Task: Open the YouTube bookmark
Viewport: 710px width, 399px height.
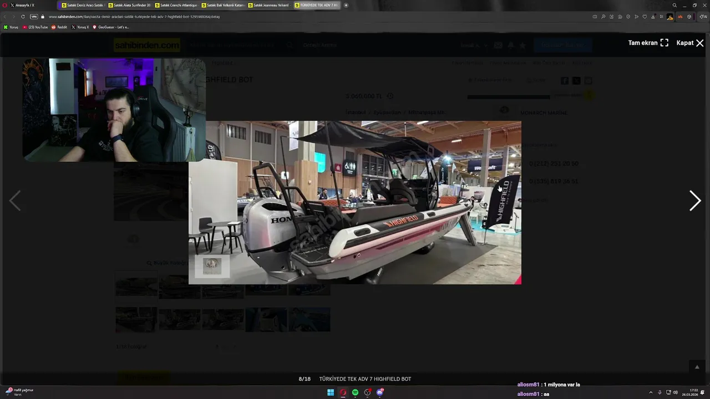Action: click(35, 27)
